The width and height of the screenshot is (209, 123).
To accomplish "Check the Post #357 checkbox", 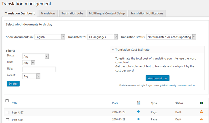I will tap(7, 112).
